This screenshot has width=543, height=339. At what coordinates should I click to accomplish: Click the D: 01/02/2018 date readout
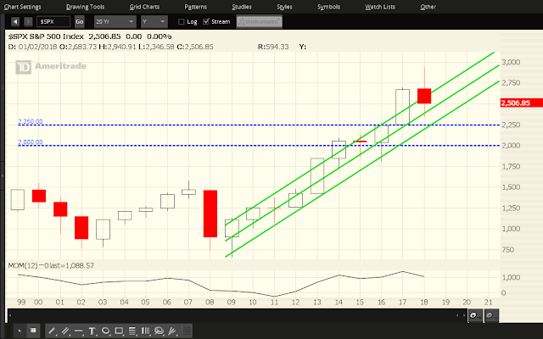click(x=32, y=47)
